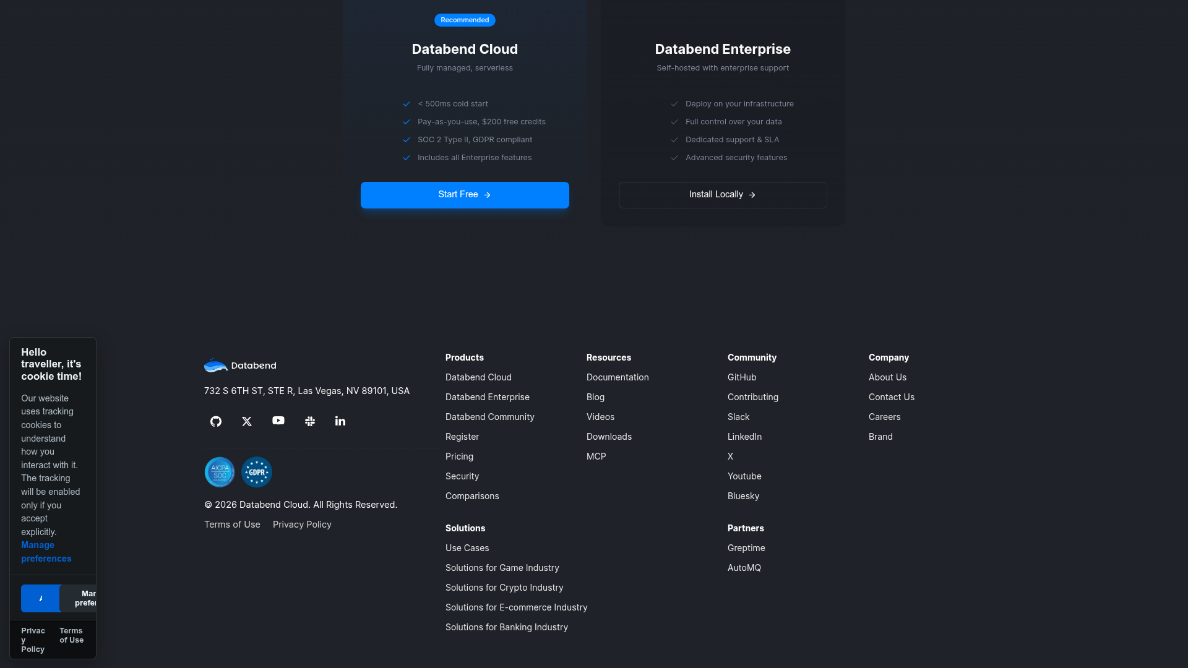This screenshot has width=1188, height=668.
Task: Click the Start Free button
Action: click(x=465, y=195)
